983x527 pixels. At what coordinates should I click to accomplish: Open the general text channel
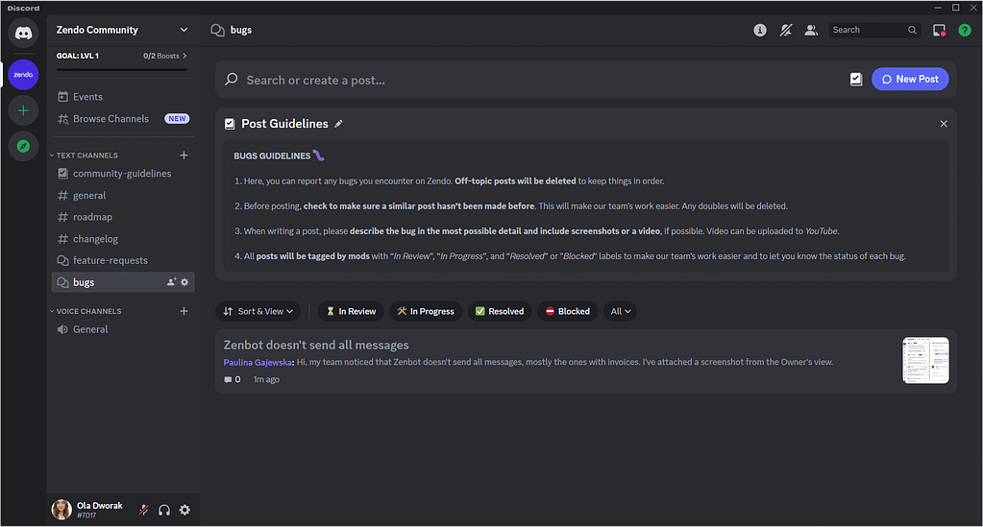point(123,196)
